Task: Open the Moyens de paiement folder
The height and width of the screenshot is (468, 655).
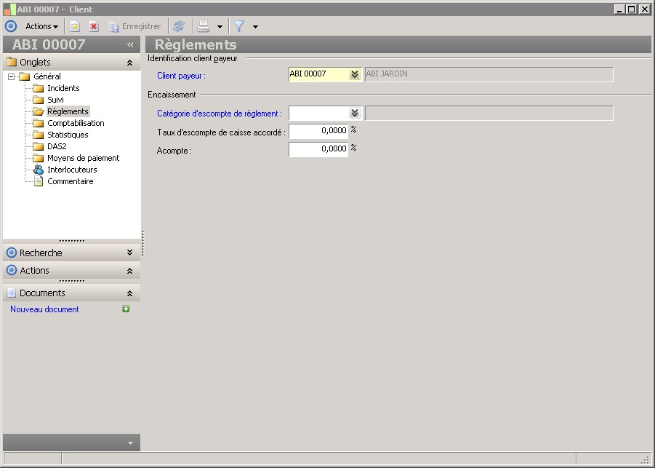Action: [83, 158]
